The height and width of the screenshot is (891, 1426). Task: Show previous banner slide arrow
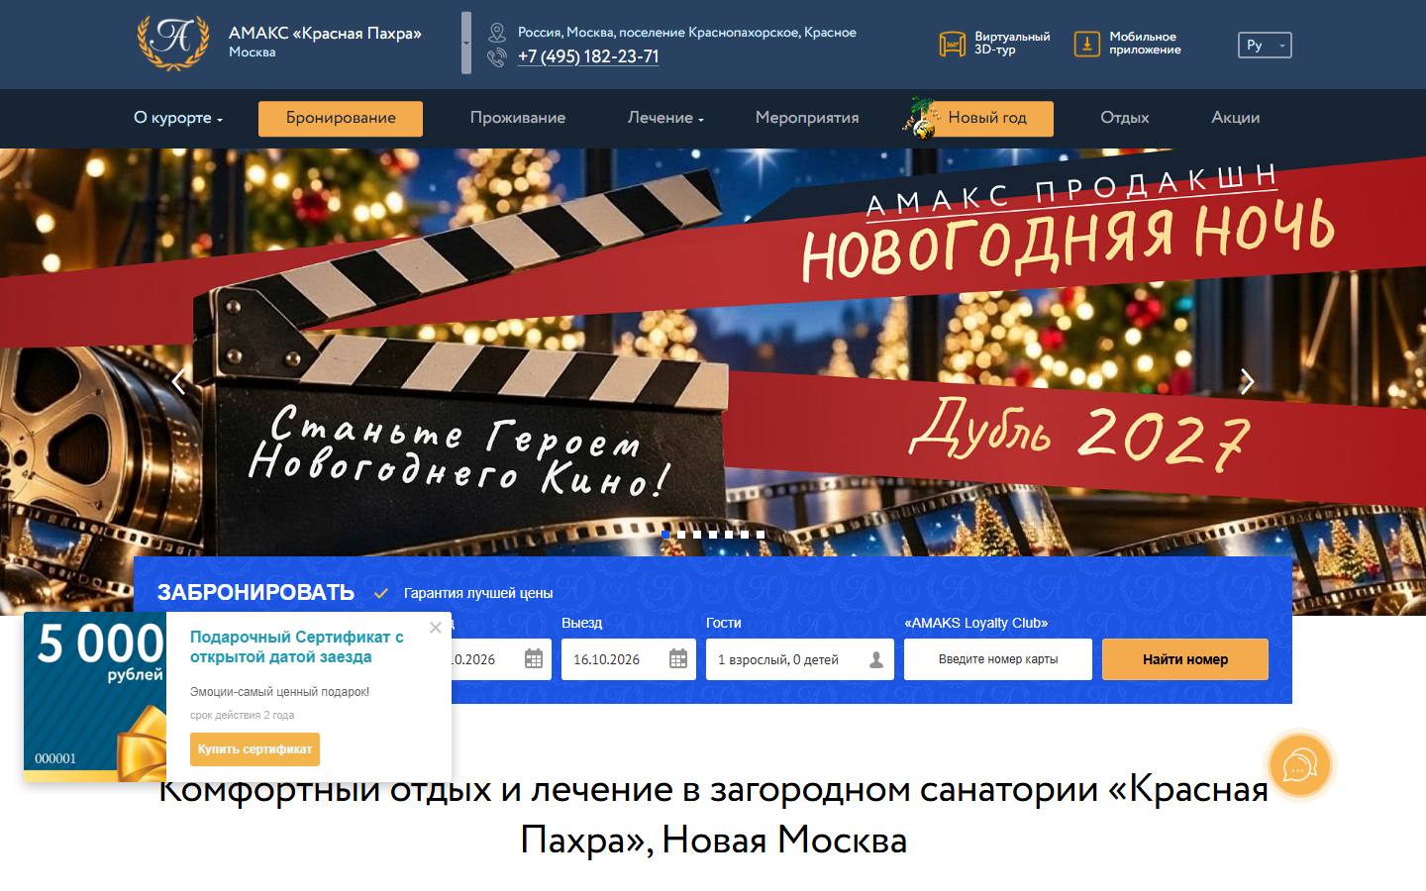tap(179, 381)
